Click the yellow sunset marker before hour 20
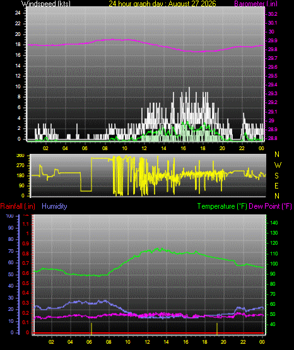Screen dimensions: 294x350 point(217,329)
